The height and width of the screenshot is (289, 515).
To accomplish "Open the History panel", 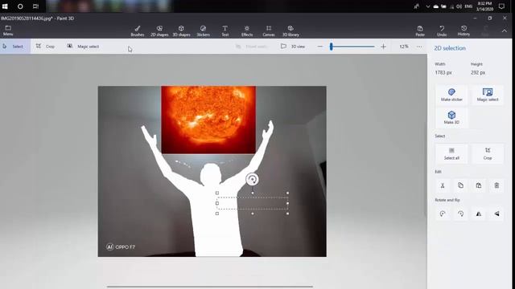I will [x=463, y=31].
